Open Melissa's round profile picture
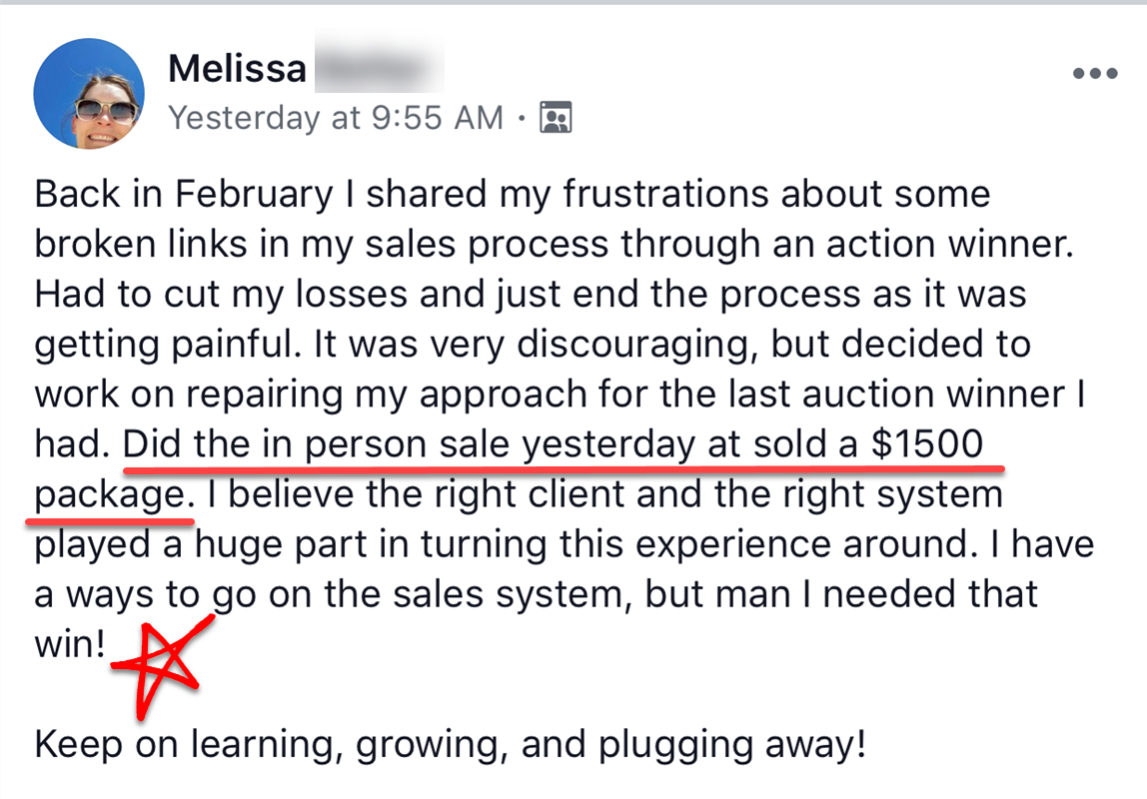Image resolution: width=1147 pixels, height=799 pixels. click(89, 94)
